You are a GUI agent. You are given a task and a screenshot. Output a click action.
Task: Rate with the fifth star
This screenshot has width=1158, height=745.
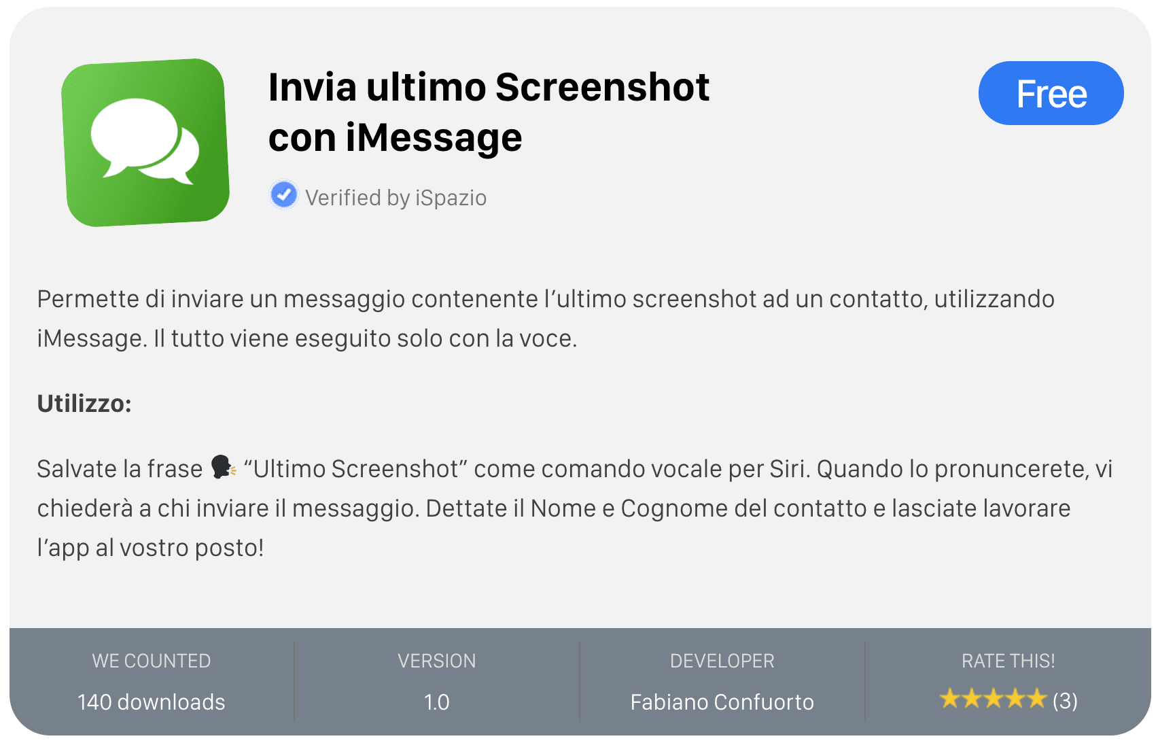[1036, 698]
